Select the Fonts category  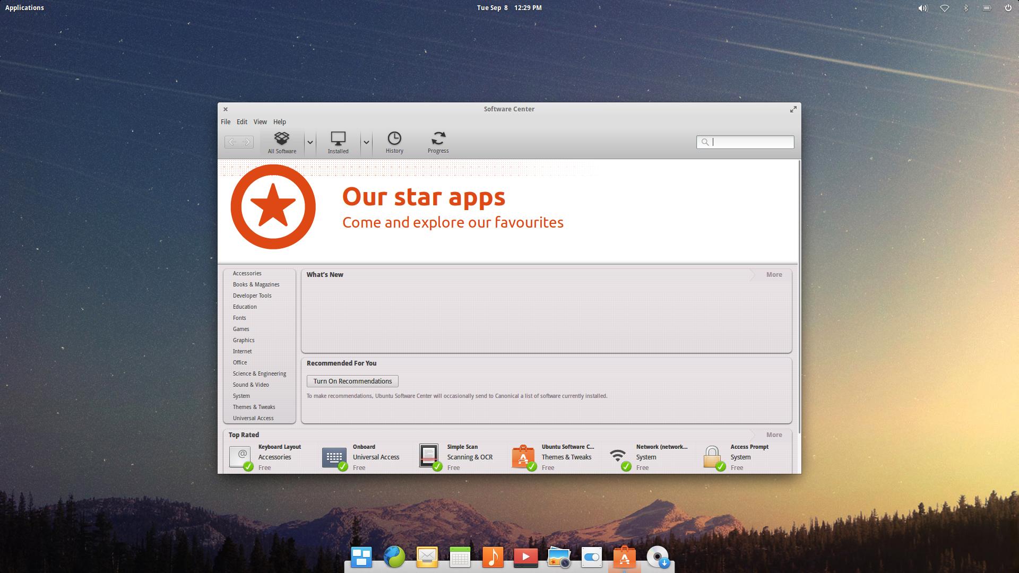point(239,318)
